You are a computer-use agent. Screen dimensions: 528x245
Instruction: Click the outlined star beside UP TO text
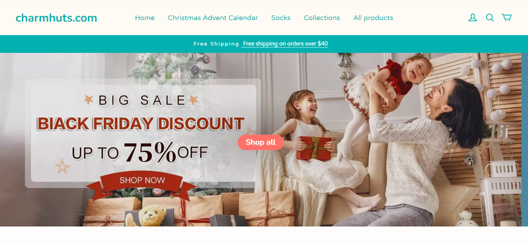click(63, 166)
